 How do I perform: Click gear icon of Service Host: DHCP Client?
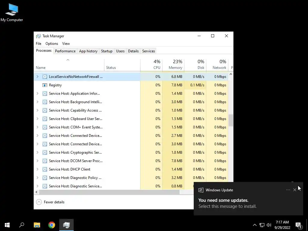coord(45,169)
